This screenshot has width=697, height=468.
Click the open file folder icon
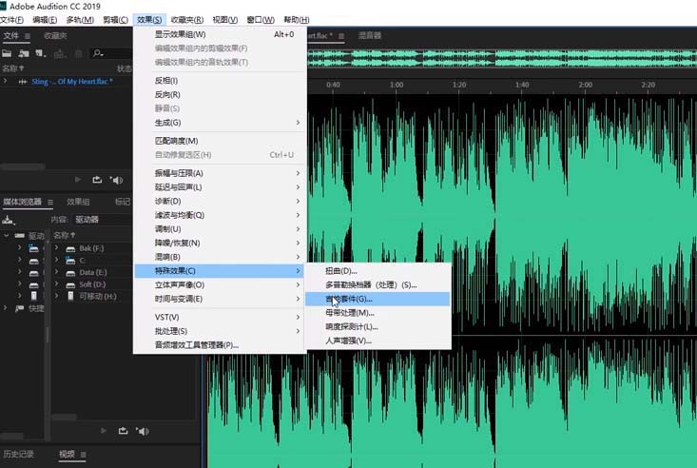(x=9, y=53)
